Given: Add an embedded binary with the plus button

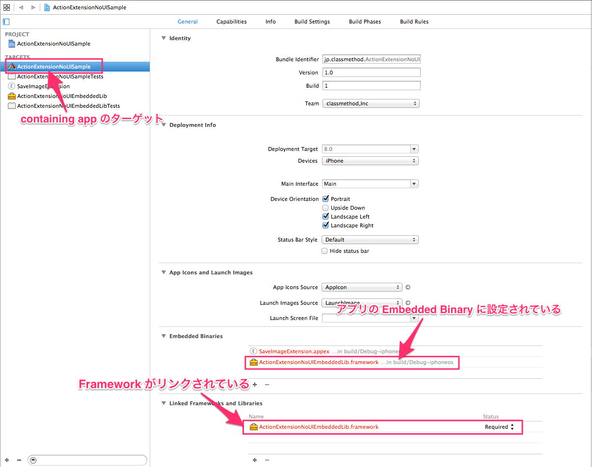Looking at the screenshot, I should pos(255,385).
